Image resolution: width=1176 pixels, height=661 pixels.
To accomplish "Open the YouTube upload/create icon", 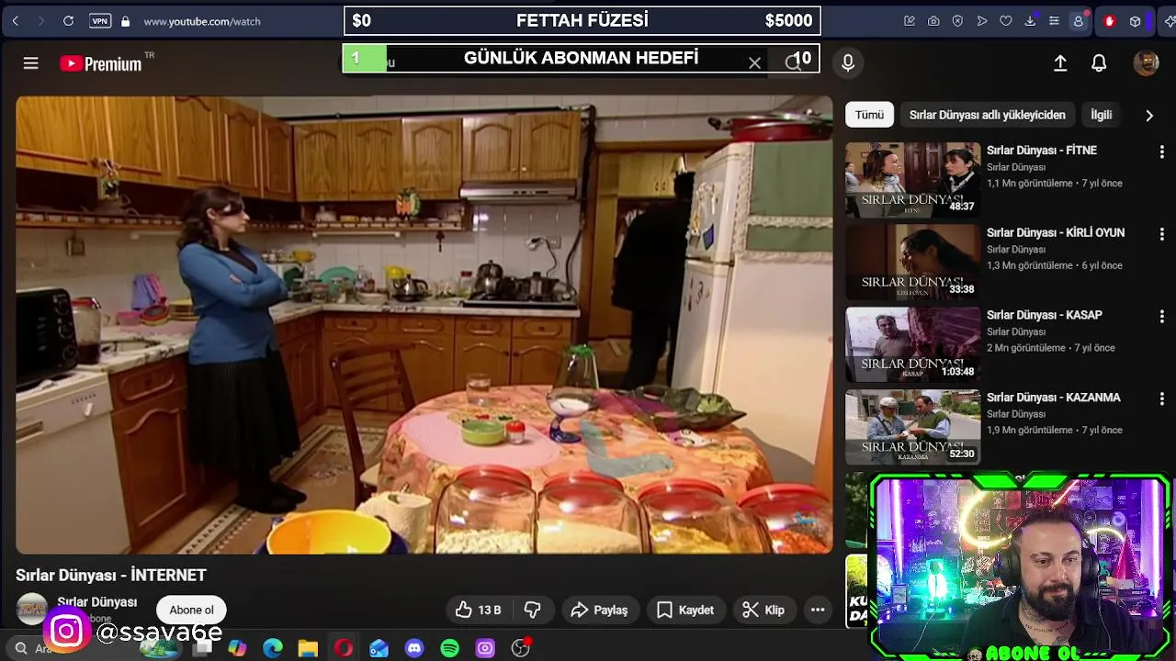I will 1060,63.
